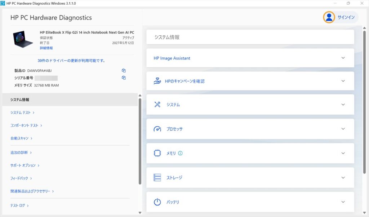Click the main panel scroll-down arrow
369x217 pixels.
point(364,213)
